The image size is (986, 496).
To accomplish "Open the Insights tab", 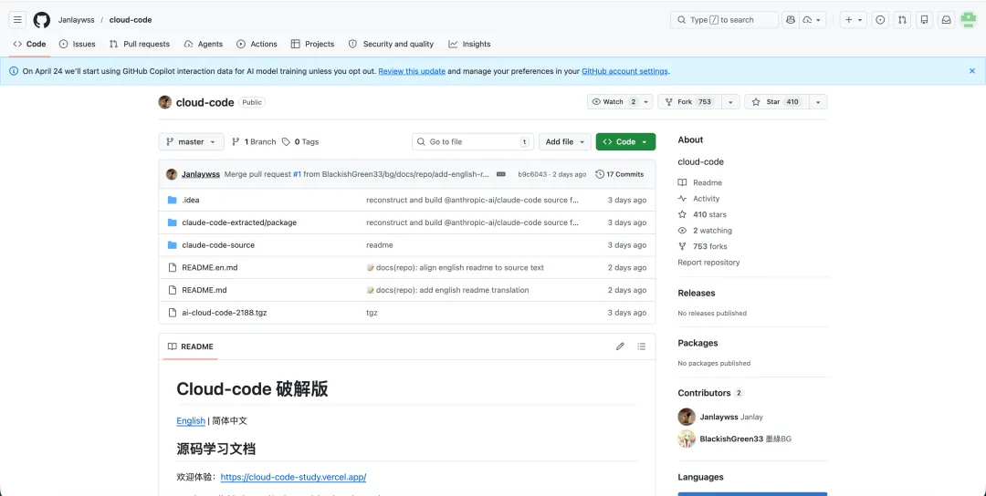I will click(x=469, y=44).
